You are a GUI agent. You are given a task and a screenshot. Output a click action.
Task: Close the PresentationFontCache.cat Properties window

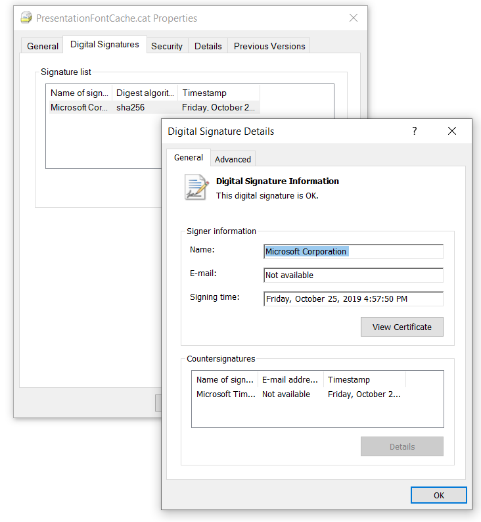(x=354, y=18)
